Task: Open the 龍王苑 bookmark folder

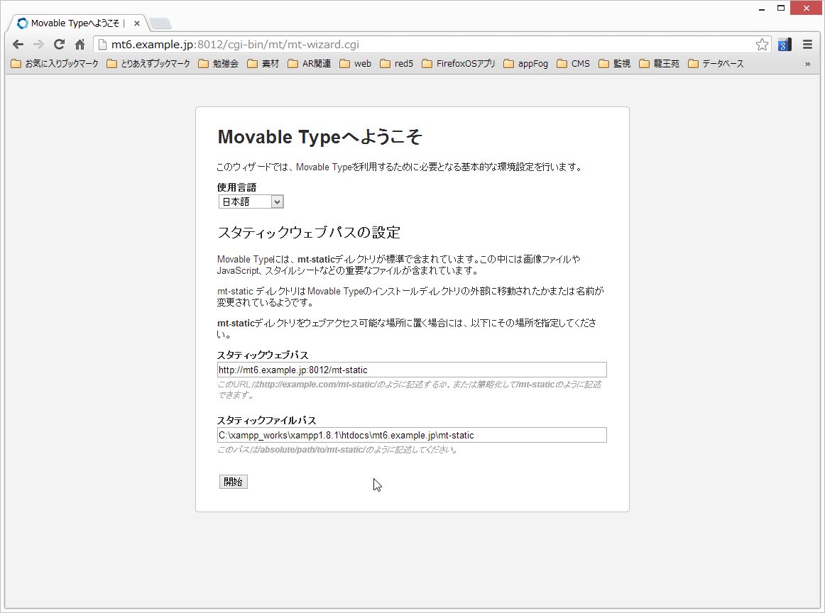Action: point(660,64)
